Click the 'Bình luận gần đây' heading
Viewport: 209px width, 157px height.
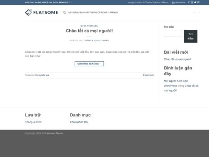pyautogui.click(x=178, y=71)
